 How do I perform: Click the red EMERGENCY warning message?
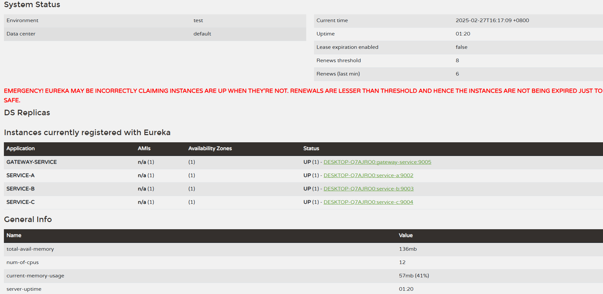(x=303, y=95)
